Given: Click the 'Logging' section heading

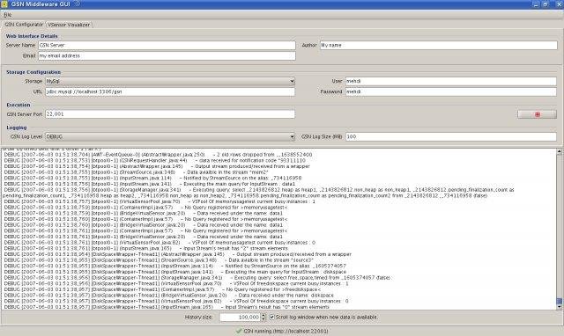Looking at the screenshot, I should click(17, 128).
